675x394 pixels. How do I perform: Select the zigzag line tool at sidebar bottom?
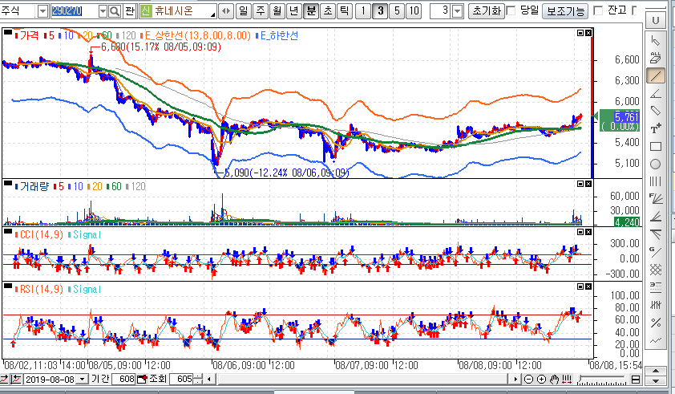coord(655,340)
